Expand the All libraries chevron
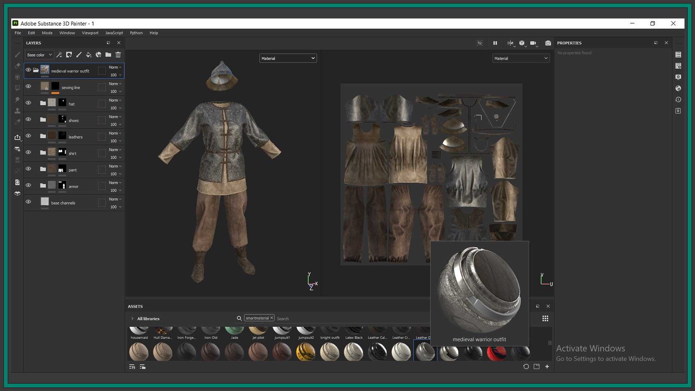The height and width of the screenshot is (391, 695). tap(132, 319)
